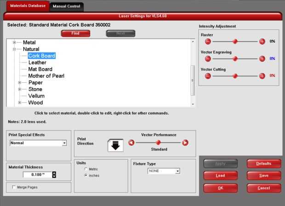Screen dimensions: 285x206
Task: Select Leather in materials tree
Action: coord(37,63)
